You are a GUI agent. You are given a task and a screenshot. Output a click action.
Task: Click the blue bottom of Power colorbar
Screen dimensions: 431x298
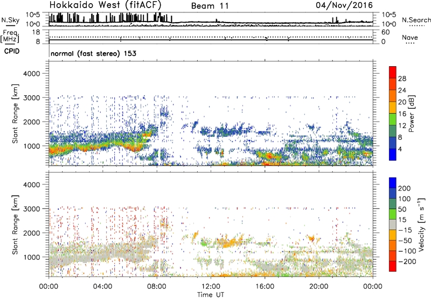pos(393,155)
